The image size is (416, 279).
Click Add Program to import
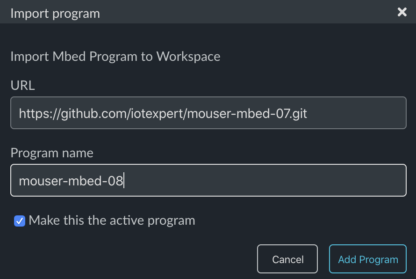point(368,259)
